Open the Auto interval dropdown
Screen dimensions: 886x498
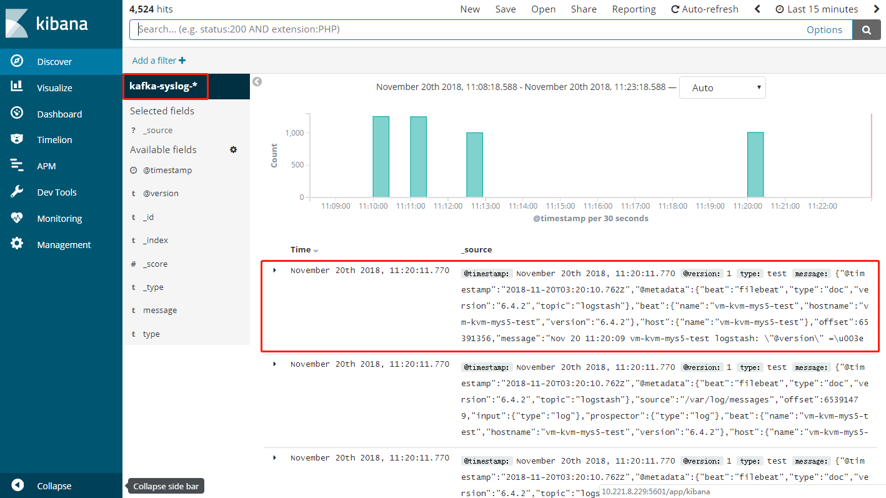pyautogui.click(x=722, y=87)
